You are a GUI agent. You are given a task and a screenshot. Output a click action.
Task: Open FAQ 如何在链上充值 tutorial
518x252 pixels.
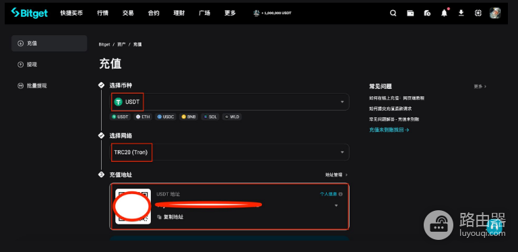[397, 98]
